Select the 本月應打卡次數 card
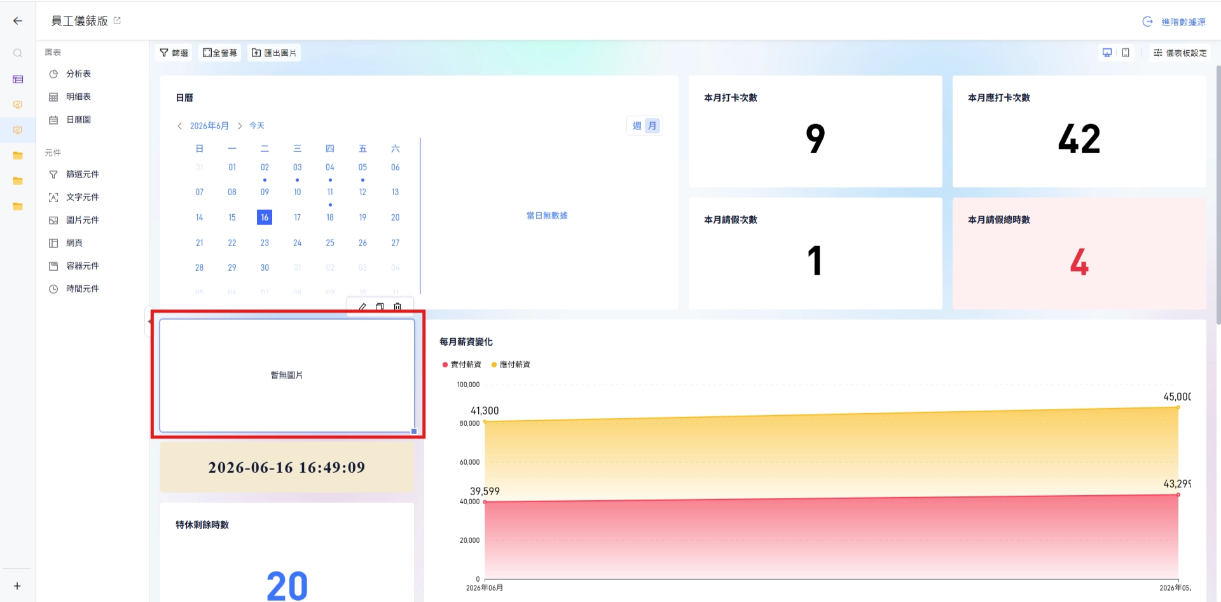 (x=1079, y=132)
